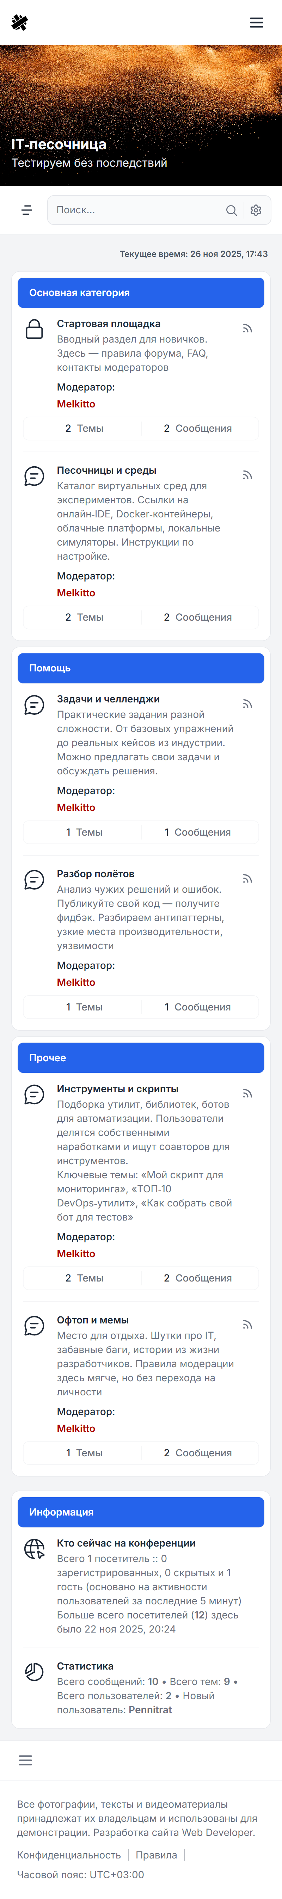Image resolution: width=282 pixels, height=1899 pixels.
Task: Open the hamburger menu in the header
Action: click(256, 23)
